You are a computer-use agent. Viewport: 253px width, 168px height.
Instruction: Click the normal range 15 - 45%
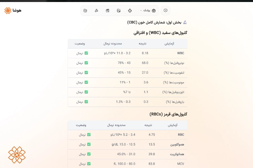point(124,73)
